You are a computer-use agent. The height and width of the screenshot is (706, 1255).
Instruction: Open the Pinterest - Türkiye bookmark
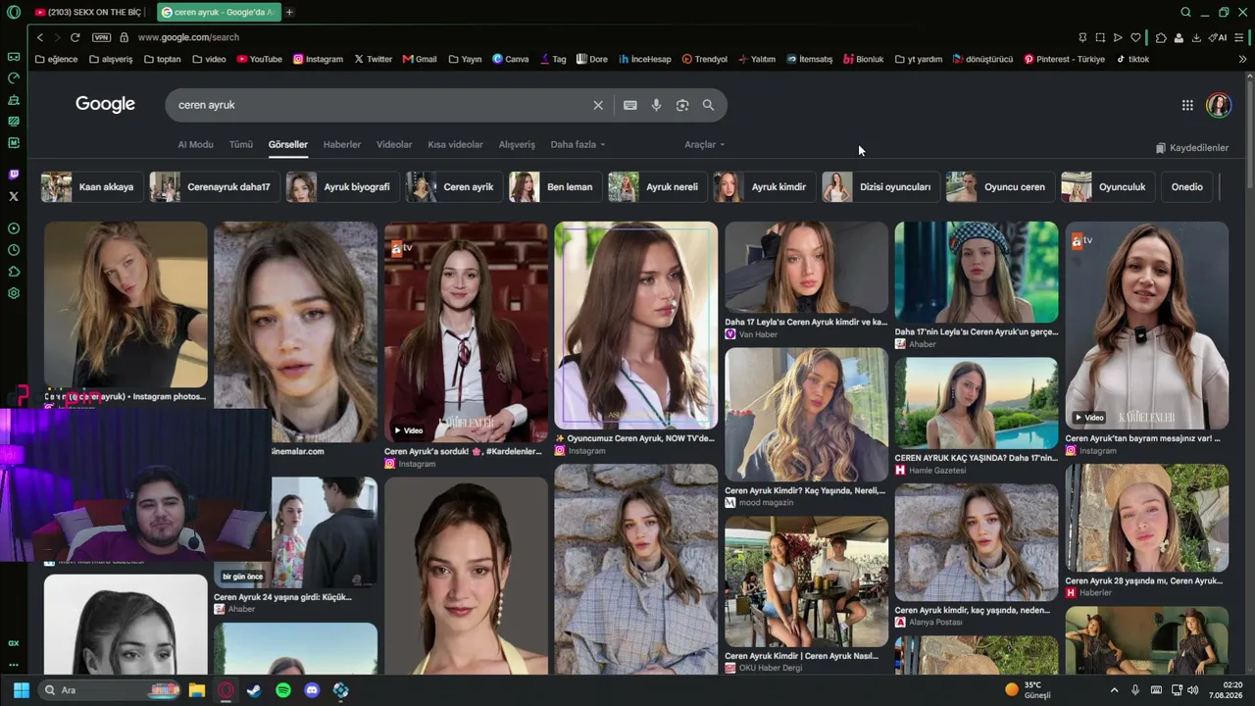1064,59
